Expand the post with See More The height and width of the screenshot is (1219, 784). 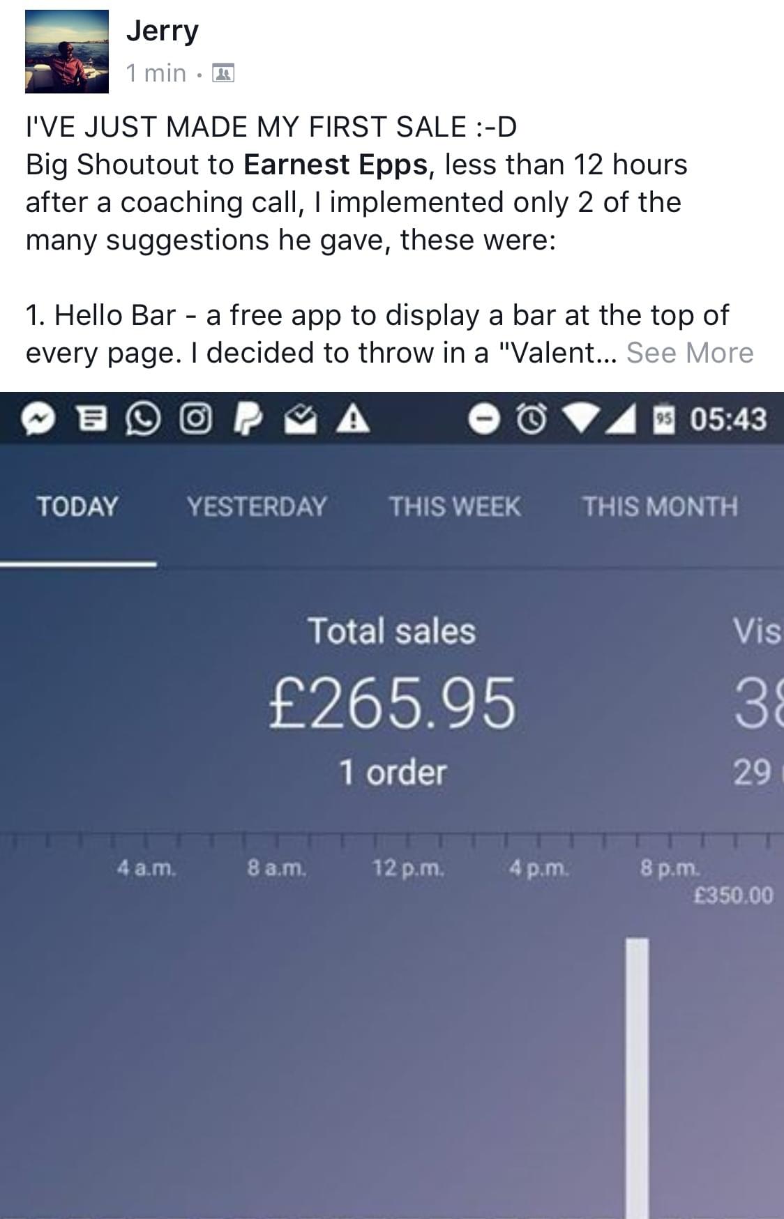(690, 353)
